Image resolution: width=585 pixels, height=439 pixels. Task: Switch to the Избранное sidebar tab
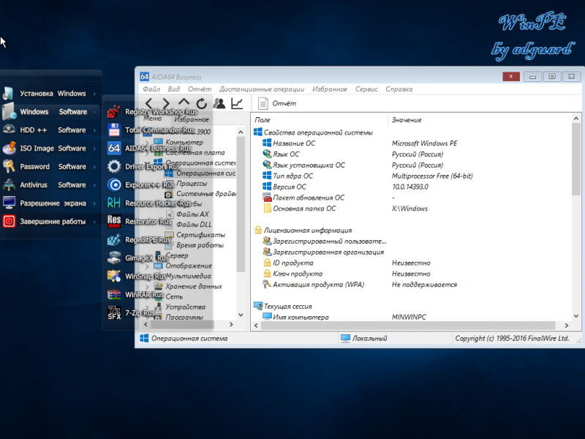click(x=192, y=119)
